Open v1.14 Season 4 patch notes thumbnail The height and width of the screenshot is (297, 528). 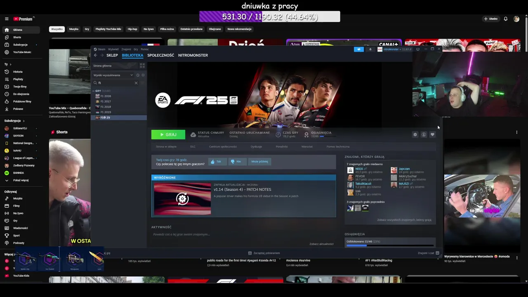coord(182,199)
